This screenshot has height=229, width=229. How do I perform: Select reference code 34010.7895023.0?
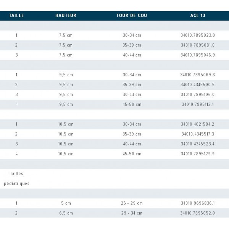[198, 35]
